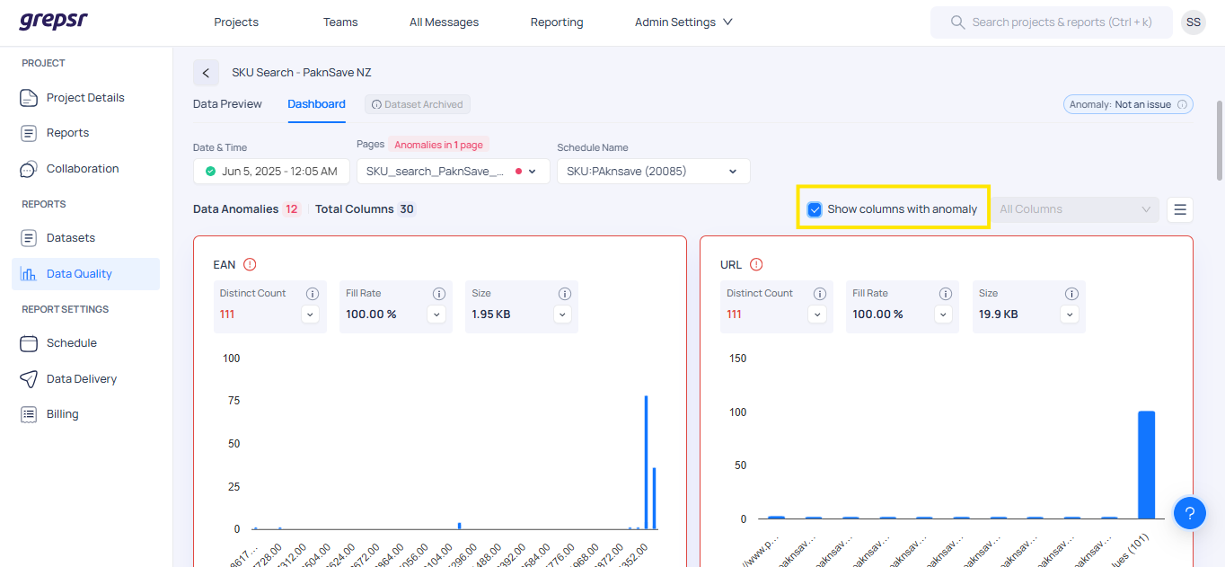The height and width of the screenshot is (567, 1225).
Task: Click info icon on URL Size card
Action: point(1071,294)
